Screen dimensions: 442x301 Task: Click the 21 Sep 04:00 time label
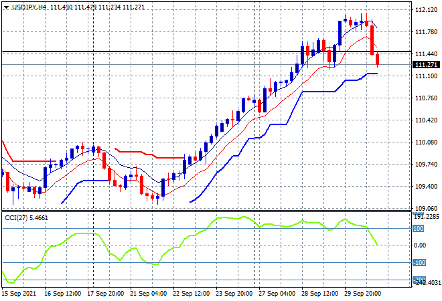148,294
